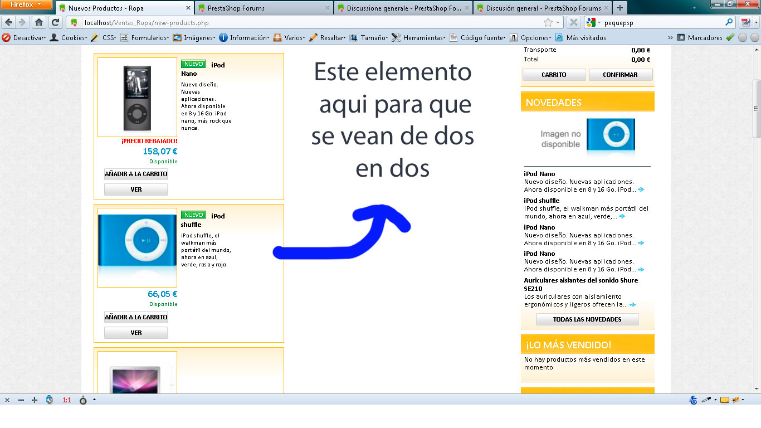Open the Herramientas toolbar menu
Viewport: 761px width, 428px height.
pyautogui.click(x=419, y=38)
